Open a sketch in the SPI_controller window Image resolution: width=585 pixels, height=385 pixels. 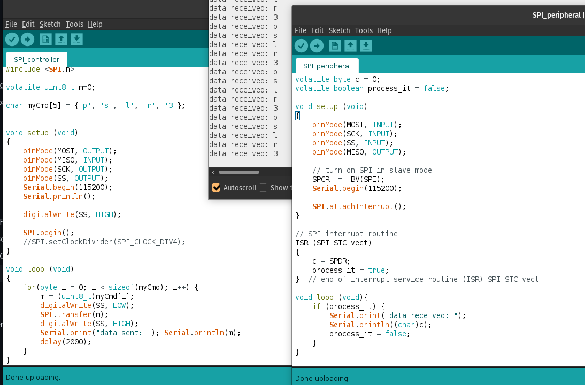(x=61, y=39)
